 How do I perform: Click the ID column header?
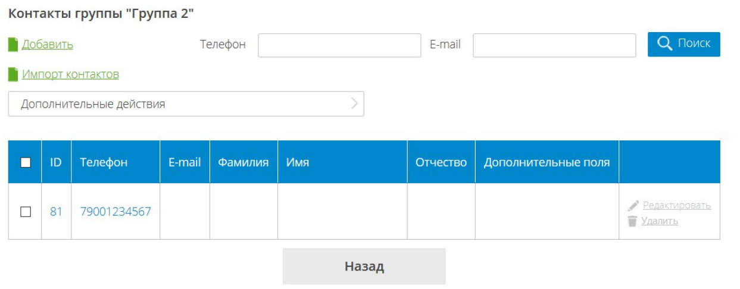point(56,162)
